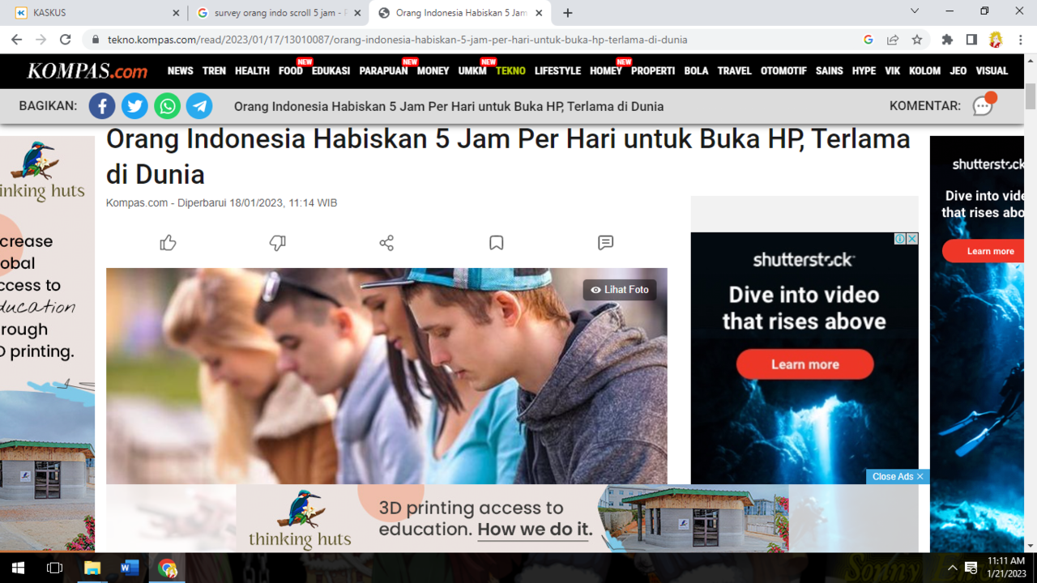Click the KOMPAS.com logo
Image resolution: width=1037 pixels, height=583 pixels.
[87, 71]
